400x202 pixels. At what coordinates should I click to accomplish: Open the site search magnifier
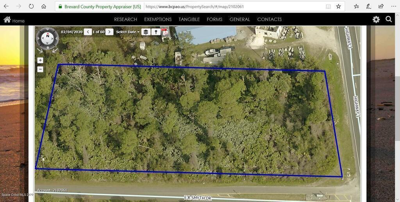[389, 19]
